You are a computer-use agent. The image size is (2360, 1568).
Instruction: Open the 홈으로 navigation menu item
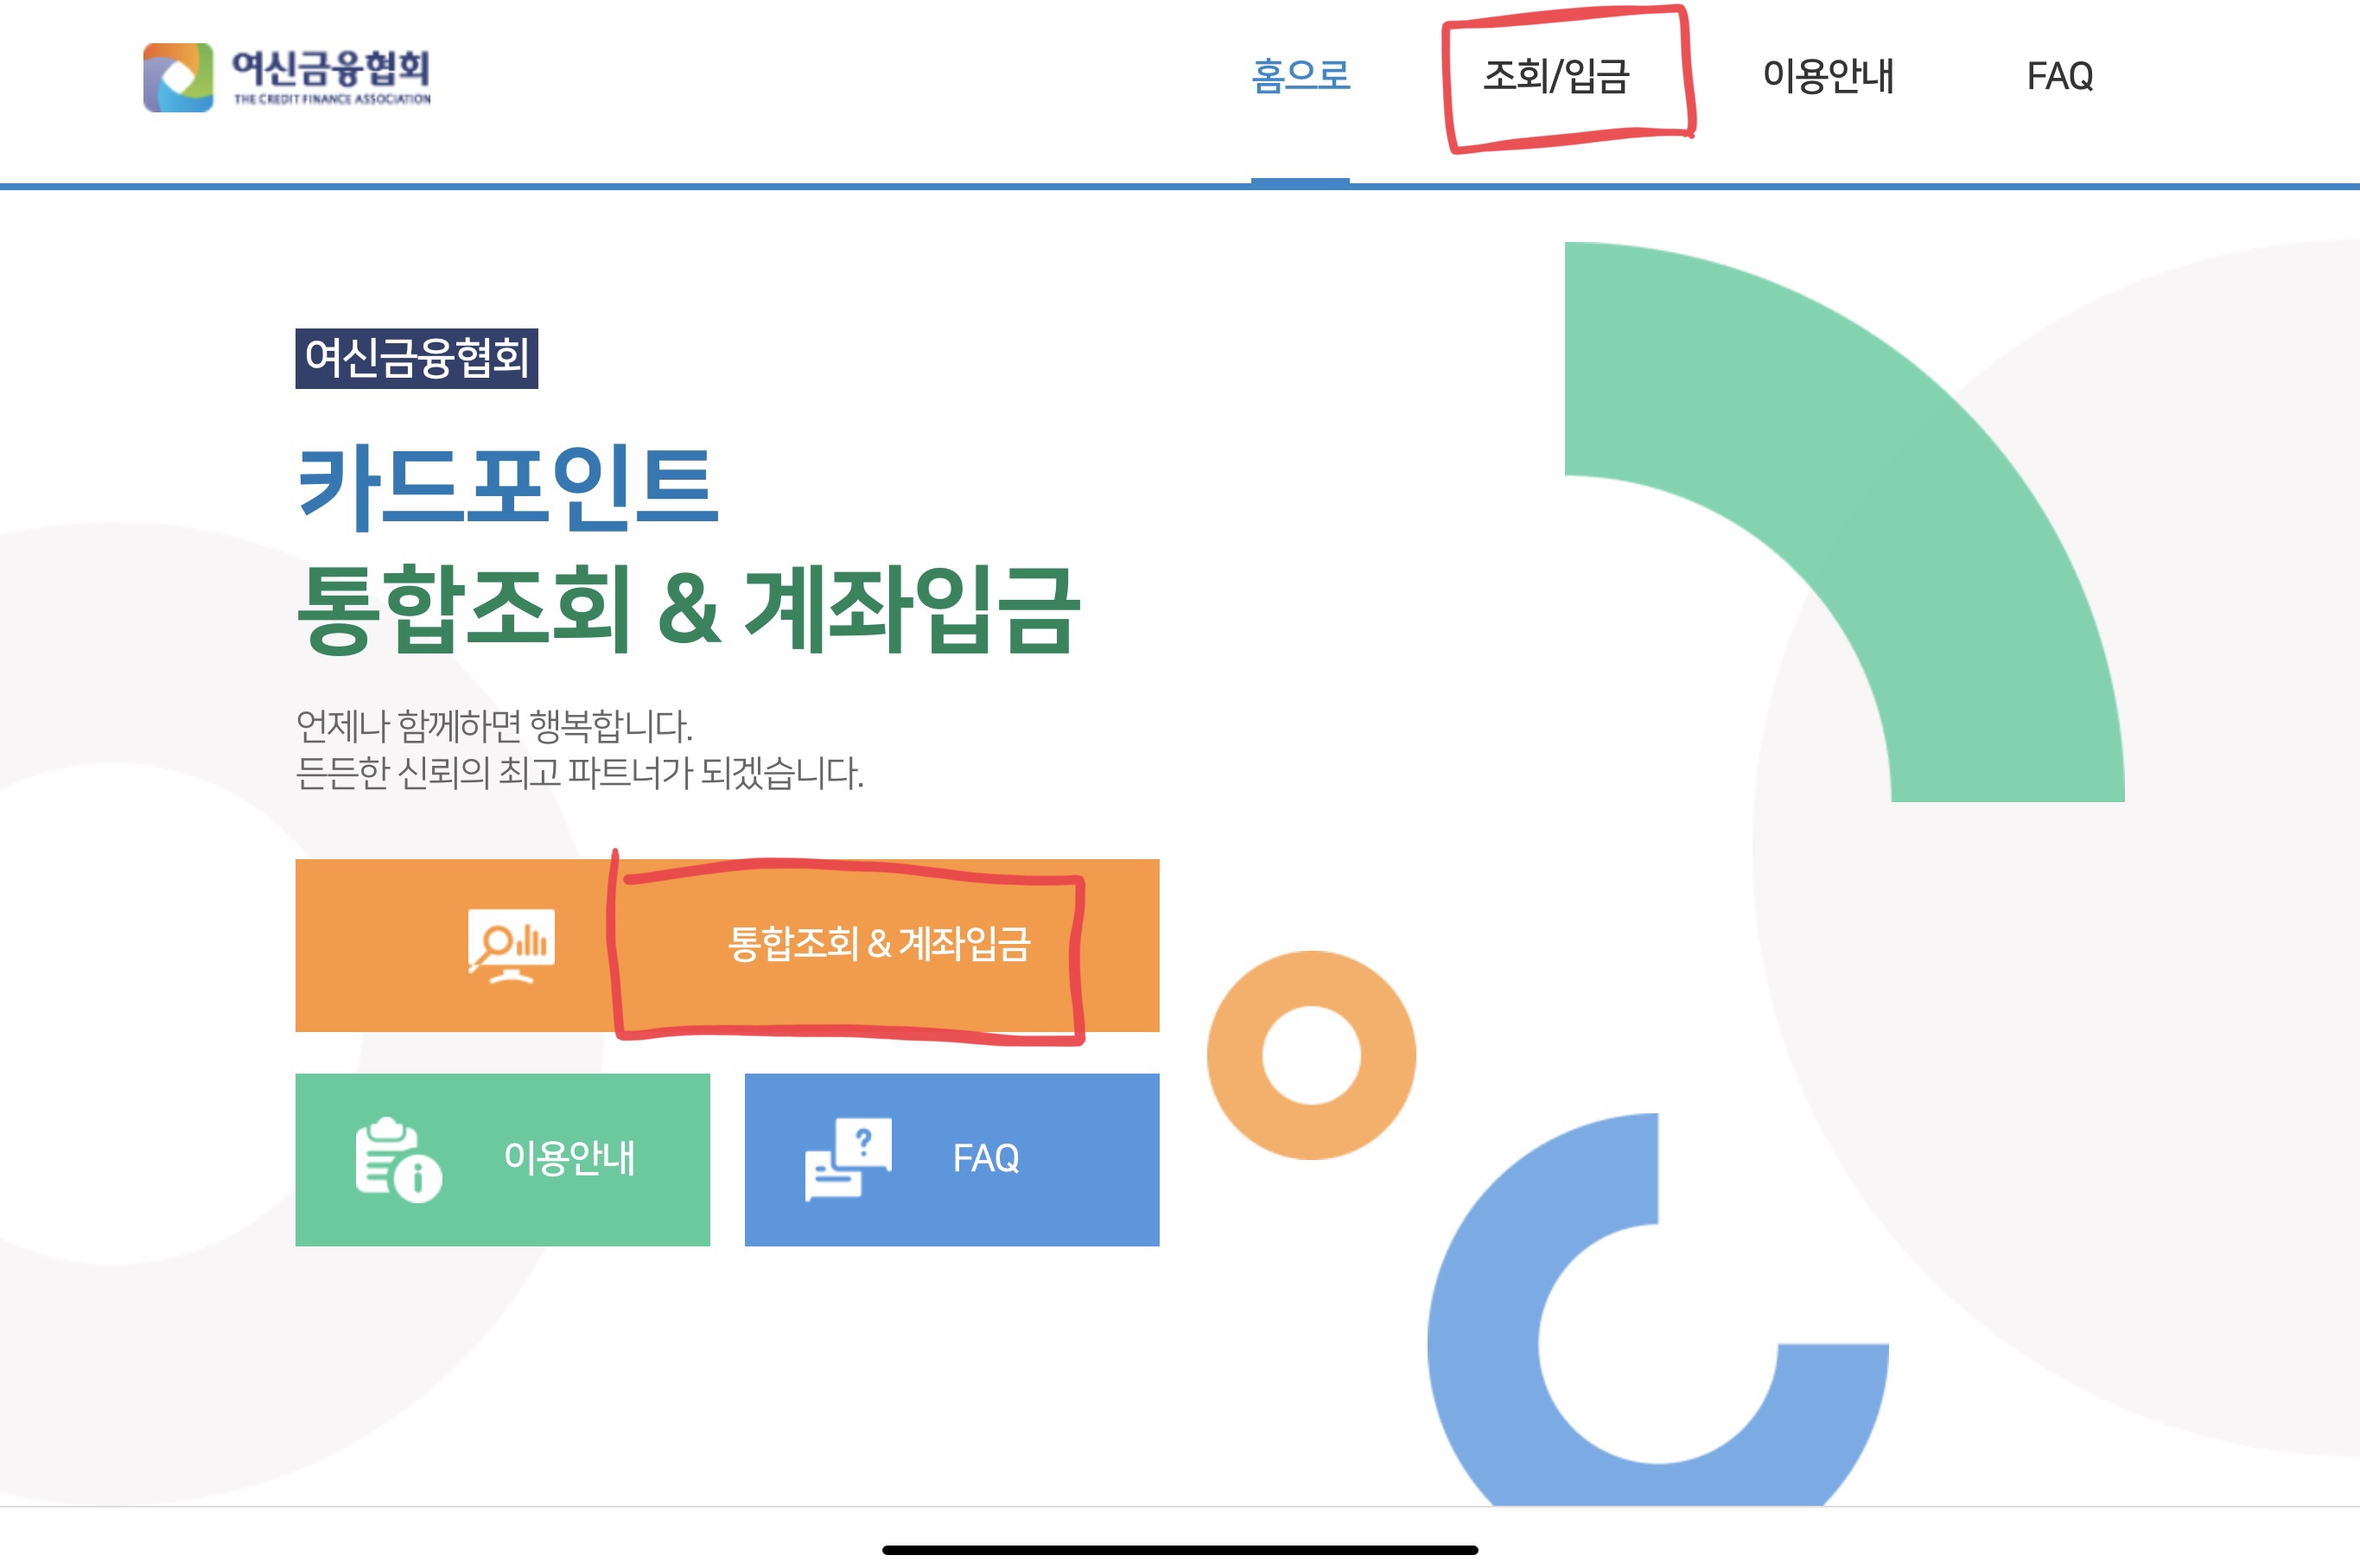coord(1301,76)
